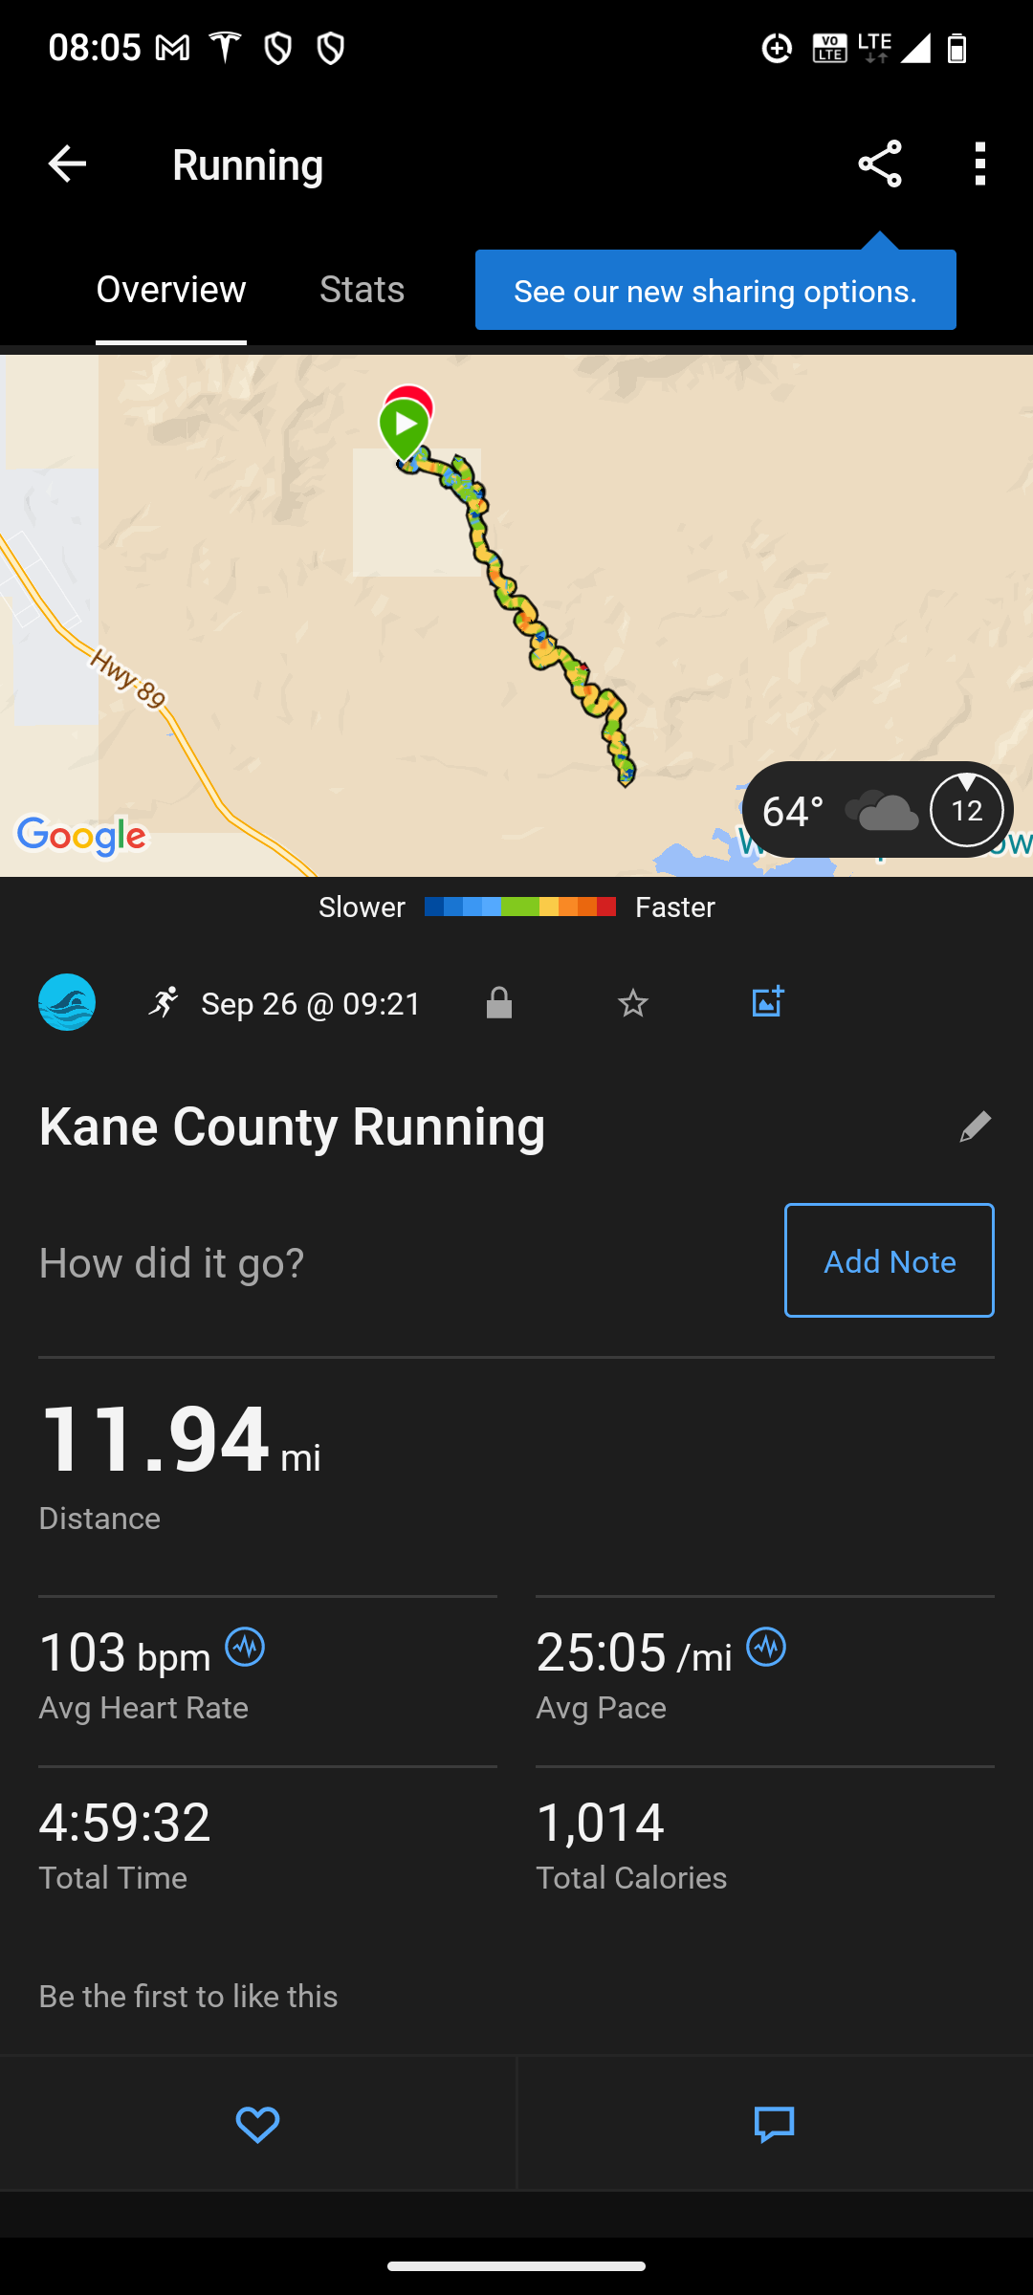1033x2295 pixels.
Task: Tap the green start marker on map
Action: pos(405,426)
